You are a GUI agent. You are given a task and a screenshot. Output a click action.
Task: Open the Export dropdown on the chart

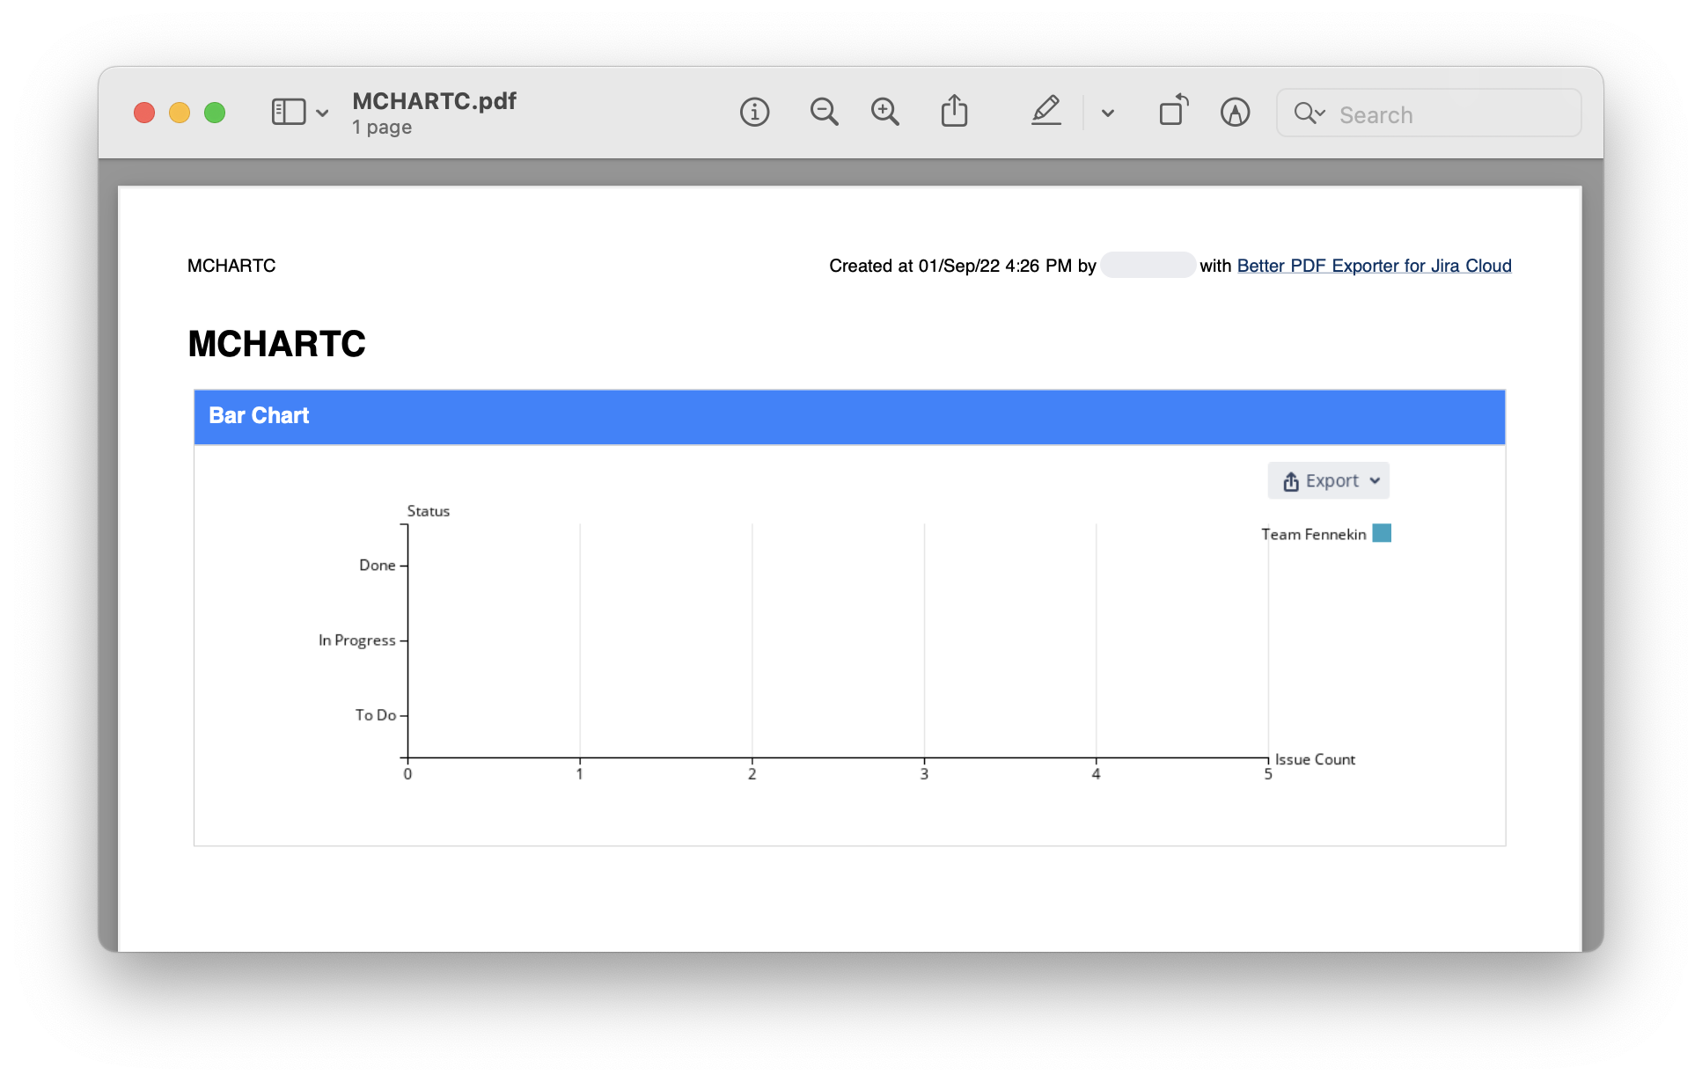coord(1375,480)
